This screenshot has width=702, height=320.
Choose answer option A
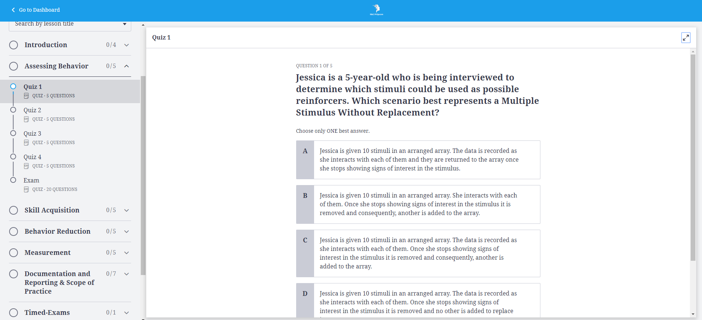click(x=418, y=160)
